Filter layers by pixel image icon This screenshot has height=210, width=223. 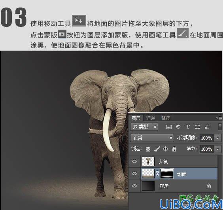pos(169,127)
